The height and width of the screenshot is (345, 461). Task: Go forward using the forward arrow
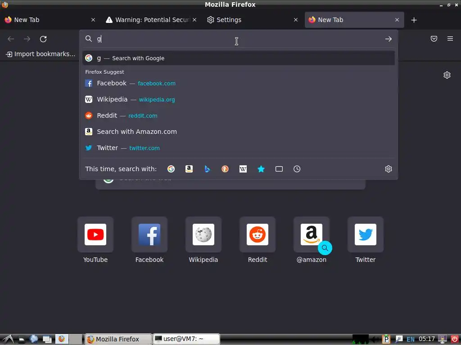[27, 39]
